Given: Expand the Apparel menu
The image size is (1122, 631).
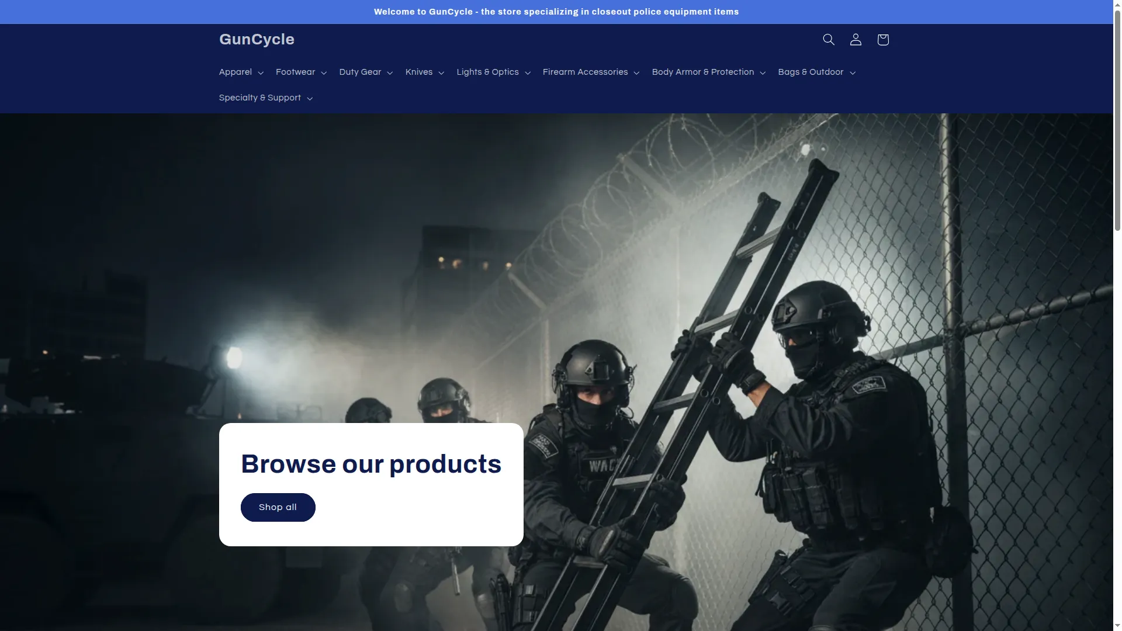Looking at the screenshot, I should [x=241, y=72].
